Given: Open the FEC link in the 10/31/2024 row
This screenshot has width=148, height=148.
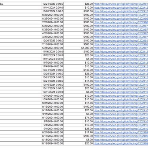Looking at the screenshot, I should click(x=121, y=70).
